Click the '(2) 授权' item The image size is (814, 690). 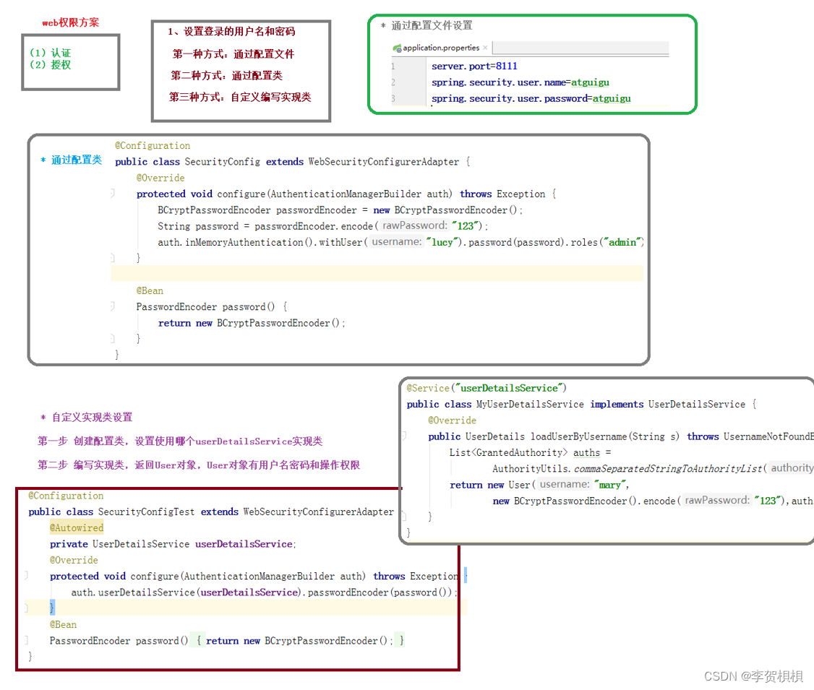pos(51,65)
